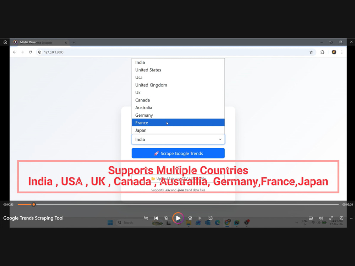The height and width of the screenshot is (266, 355).
Task: Switch Media Player to full screen
Action: tap(331, 218)
